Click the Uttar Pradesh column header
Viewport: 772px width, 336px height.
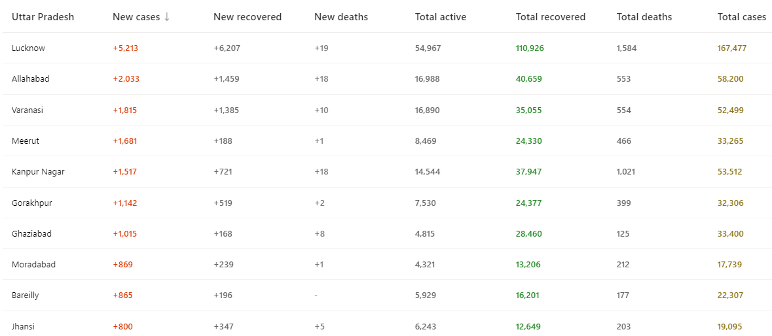[43, 17]
